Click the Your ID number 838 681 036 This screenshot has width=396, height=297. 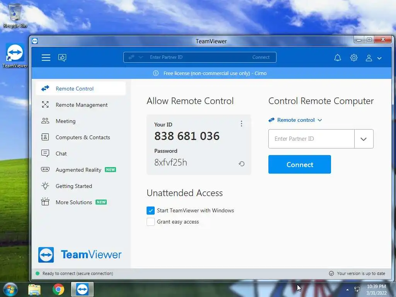pos(187,136)
